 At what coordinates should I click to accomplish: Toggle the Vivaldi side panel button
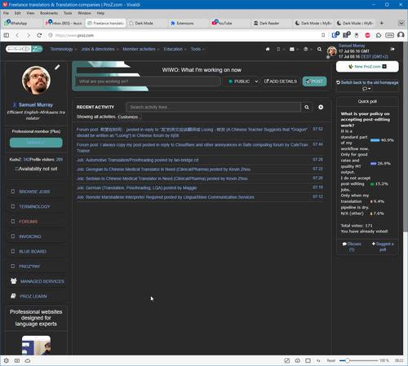click(x=7, y=35)
